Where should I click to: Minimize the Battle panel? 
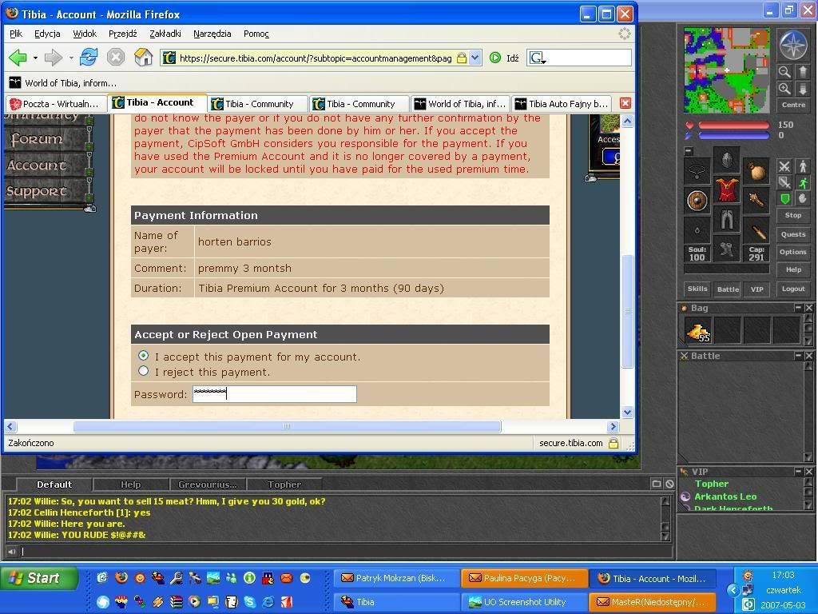tap(798, 355)
